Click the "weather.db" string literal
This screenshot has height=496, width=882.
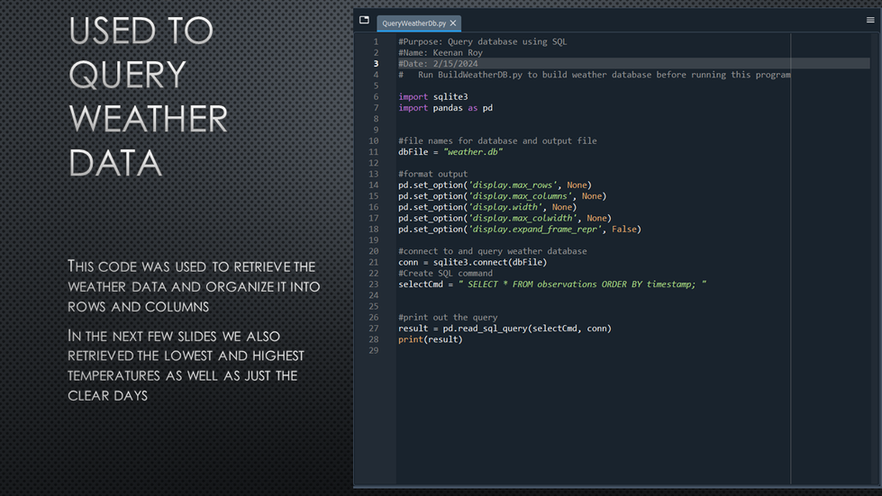point(472,151)
